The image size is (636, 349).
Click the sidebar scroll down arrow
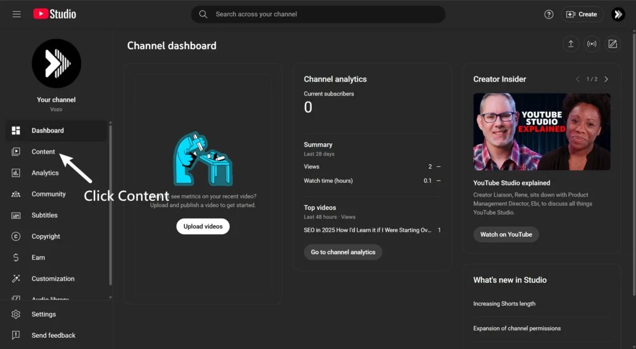[x=111, y=298]
